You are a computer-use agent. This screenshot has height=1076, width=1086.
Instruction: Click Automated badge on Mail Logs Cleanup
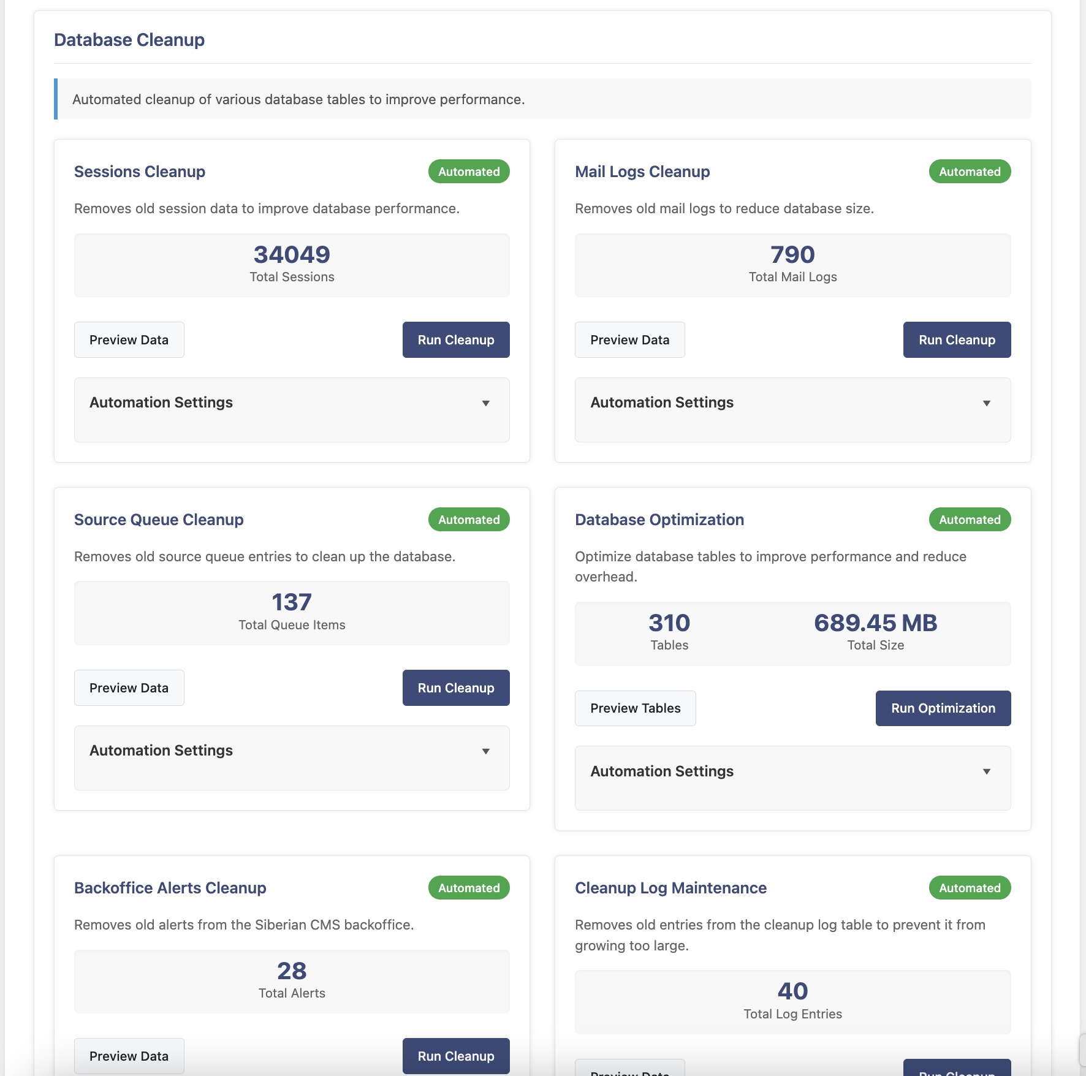970,172
